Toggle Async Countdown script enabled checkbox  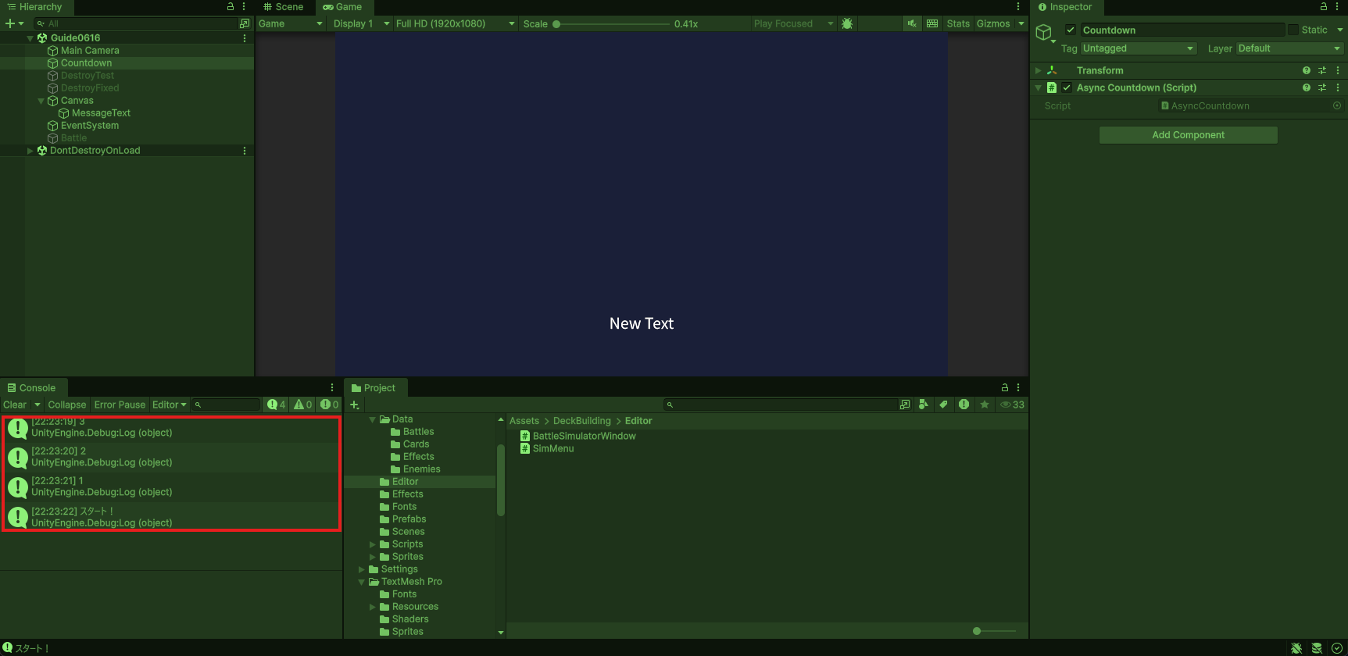pyautogui.click(x=1067, y=87)
